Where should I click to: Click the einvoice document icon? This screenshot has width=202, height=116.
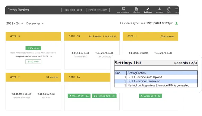point(136,9)
